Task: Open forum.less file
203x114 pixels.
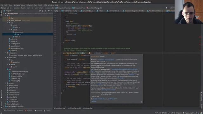Action: coord(15,62)
